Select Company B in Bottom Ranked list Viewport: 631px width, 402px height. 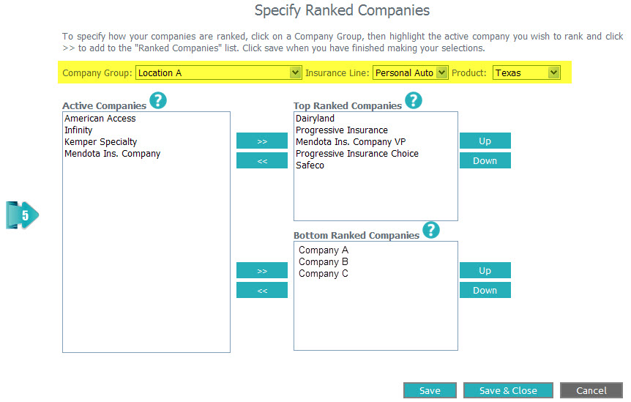click(x=324, y=261)
